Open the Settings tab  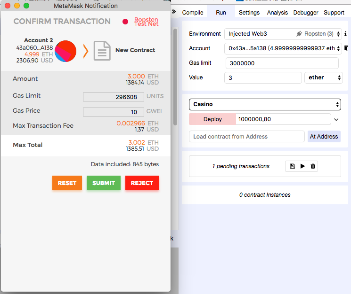(x=249, y=13)
